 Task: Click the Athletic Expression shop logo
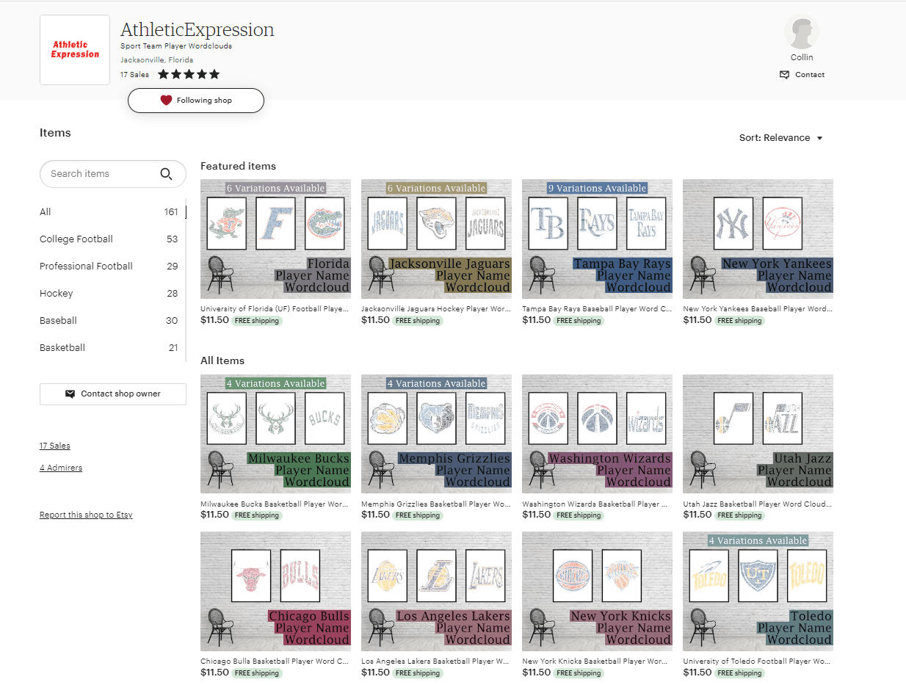point(75,50)
